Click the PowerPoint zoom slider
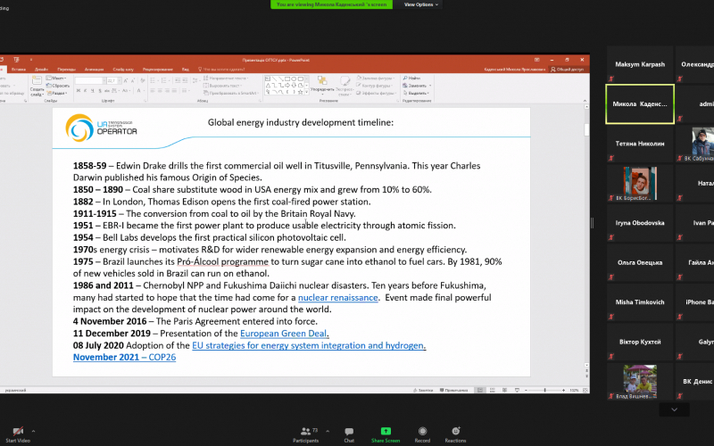714x446 pixels. pyautogui.click(x=544, y=390)
